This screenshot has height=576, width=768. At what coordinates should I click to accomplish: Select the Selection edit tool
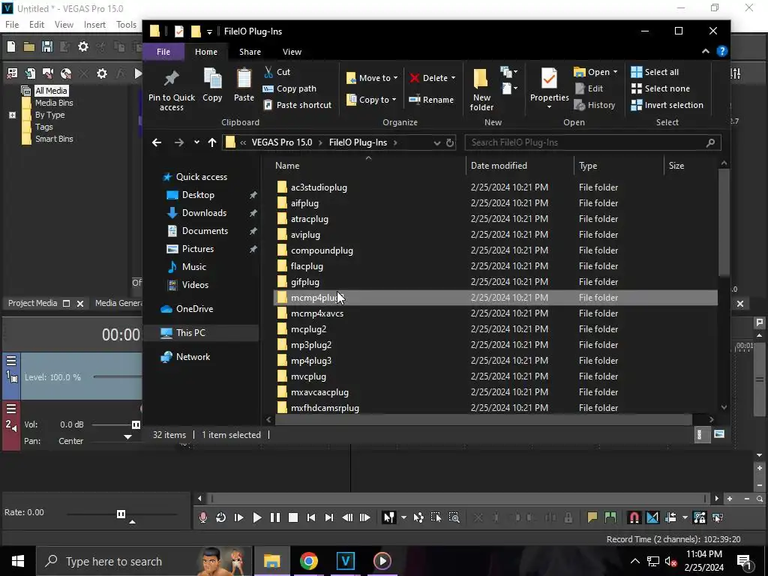[436, 517]
